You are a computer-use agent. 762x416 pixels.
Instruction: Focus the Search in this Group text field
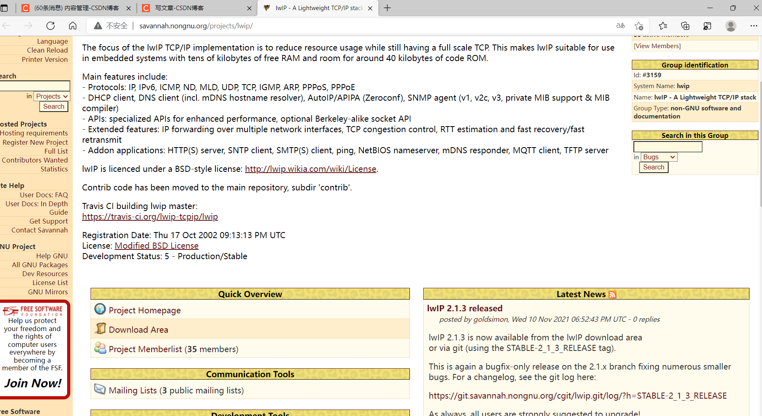(668, 146)
